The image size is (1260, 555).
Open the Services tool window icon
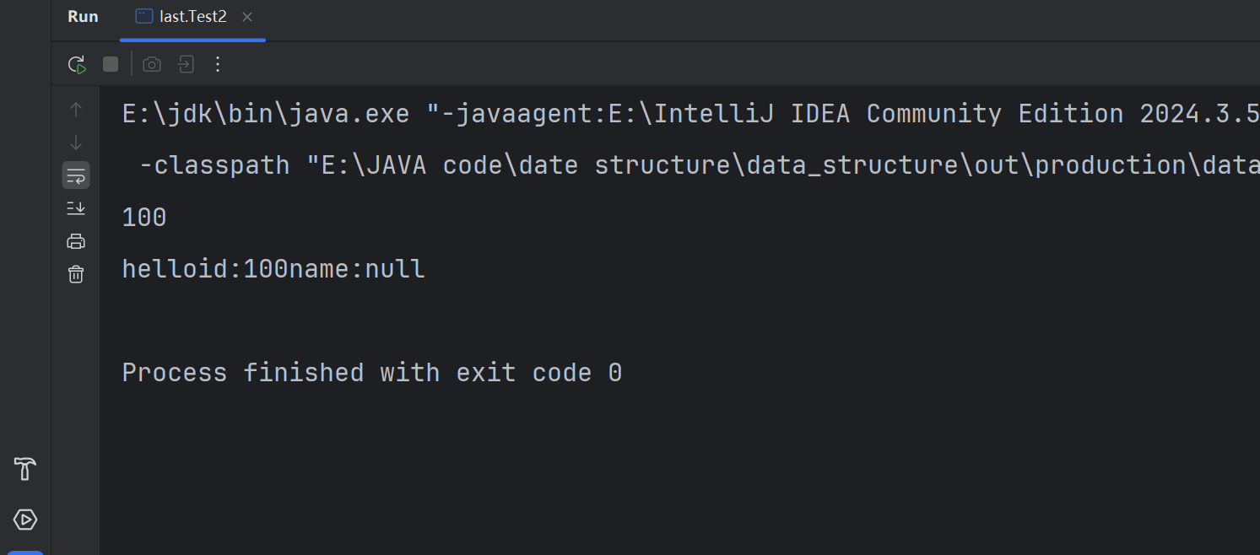(x=24, y=520)
